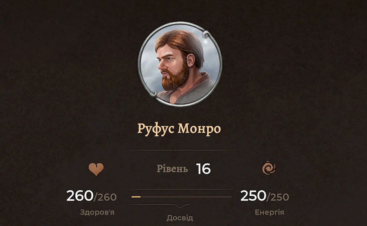Select the character name Руфус Монро
This screenshot has width=367, height=226.
coord(179,129)
